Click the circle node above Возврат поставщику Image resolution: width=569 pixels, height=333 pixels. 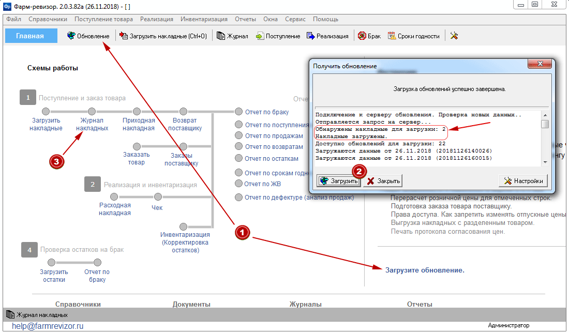click(x=183, y=111)
